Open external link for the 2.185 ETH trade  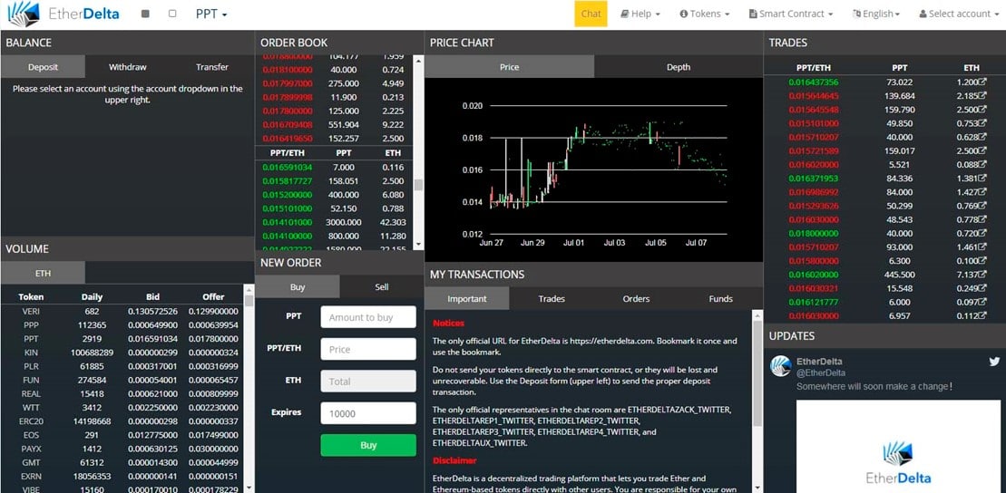983,96
